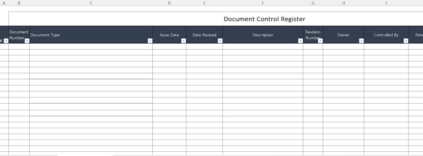This screenshot has width=423, height=156.
Task: Click the Document Number header text
Action: tap(19, 35)
